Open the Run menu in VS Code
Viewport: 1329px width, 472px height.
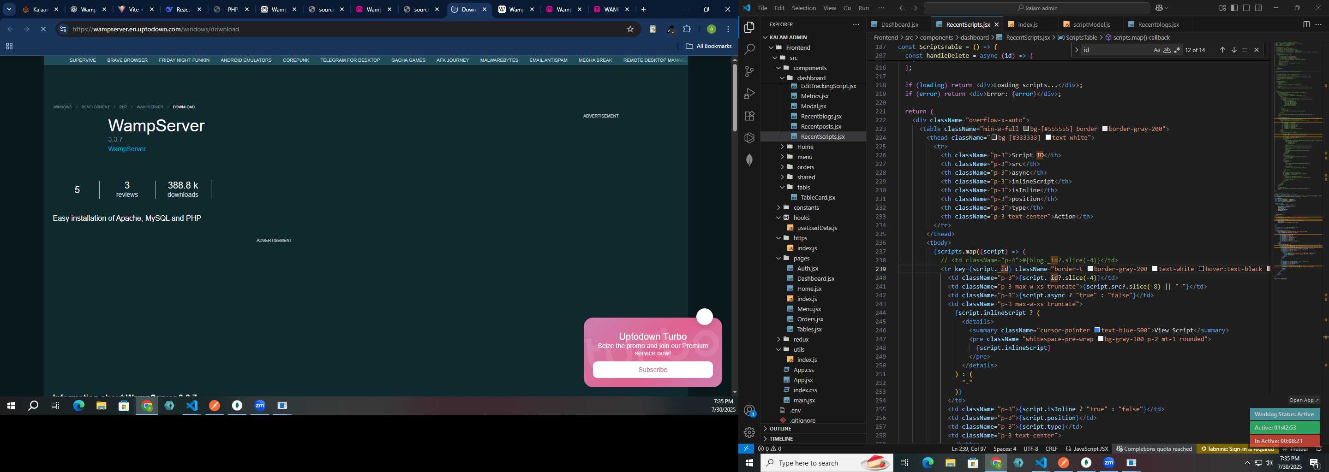click(x=863, y=8)
